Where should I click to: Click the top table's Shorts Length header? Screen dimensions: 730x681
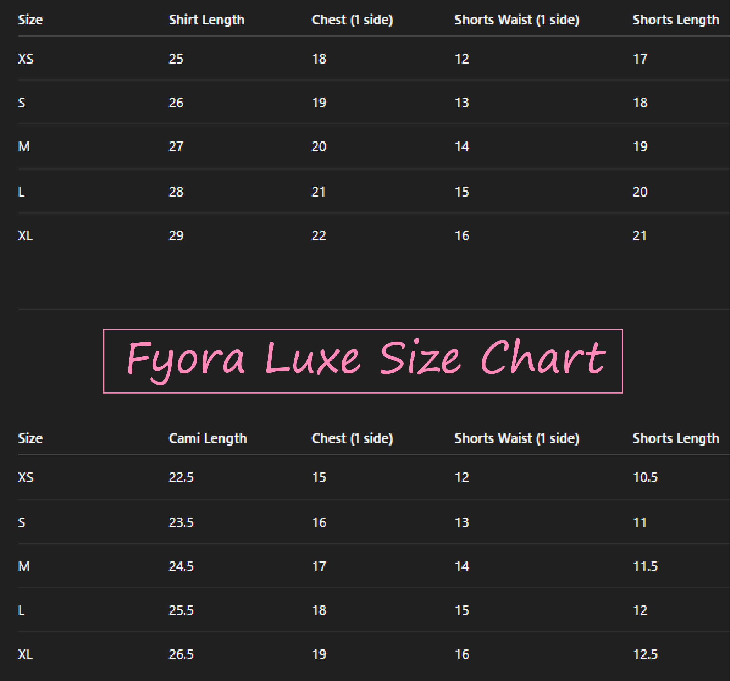[676, 20]
